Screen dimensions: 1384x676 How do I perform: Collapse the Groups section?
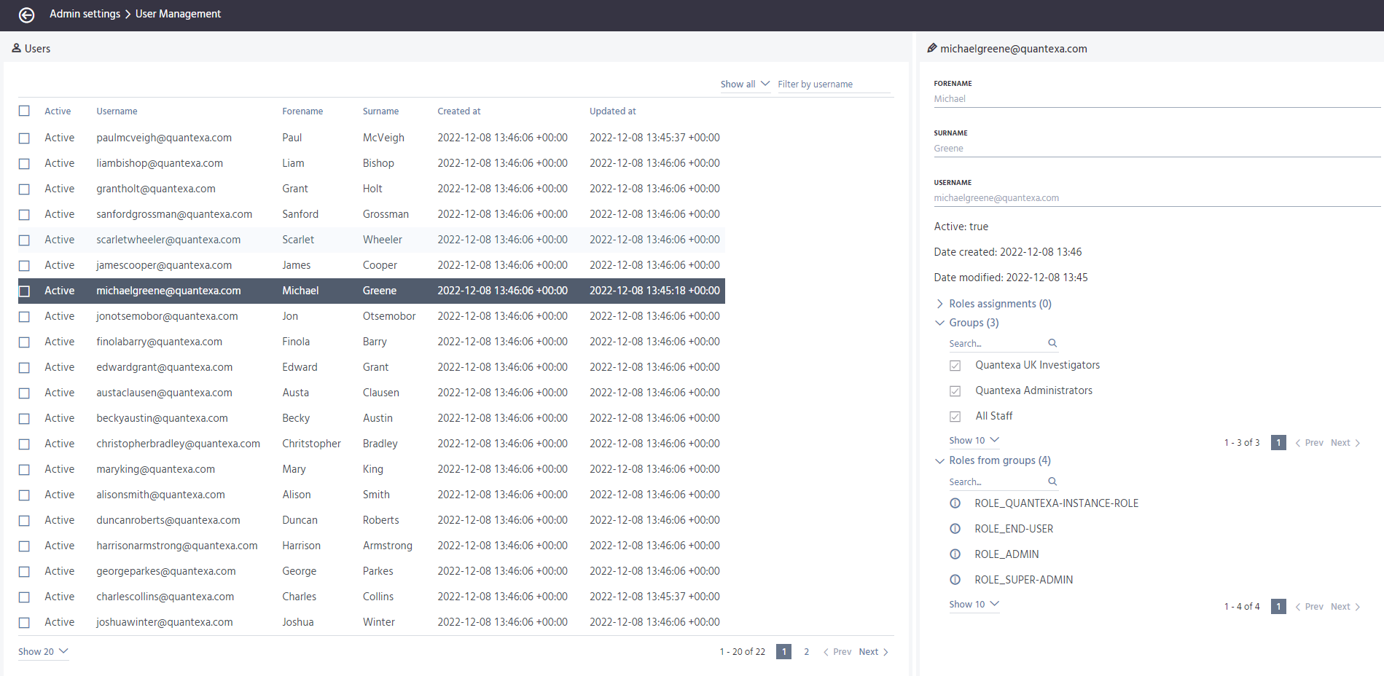[x=939, y=323]
